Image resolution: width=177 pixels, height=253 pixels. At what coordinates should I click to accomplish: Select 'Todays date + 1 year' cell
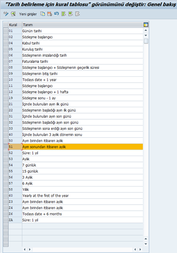(82, 80)
